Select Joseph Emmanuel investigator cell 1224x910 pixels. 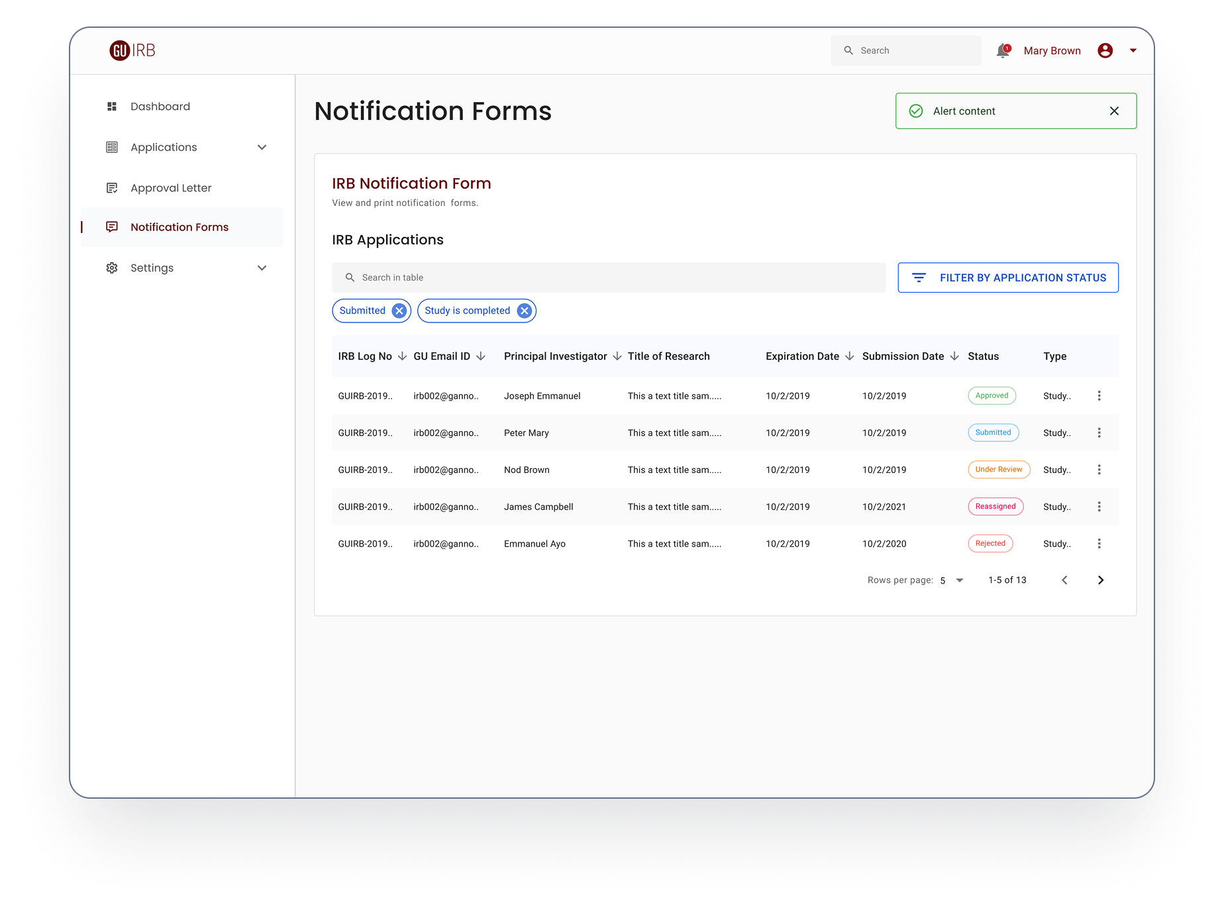coord(542,396)
